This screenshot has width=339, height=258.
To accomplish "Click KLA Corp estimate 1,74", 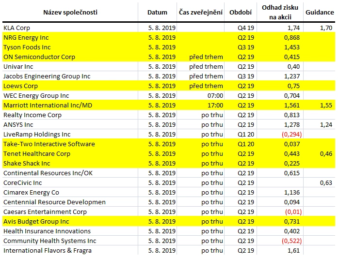I will [293, 28].
